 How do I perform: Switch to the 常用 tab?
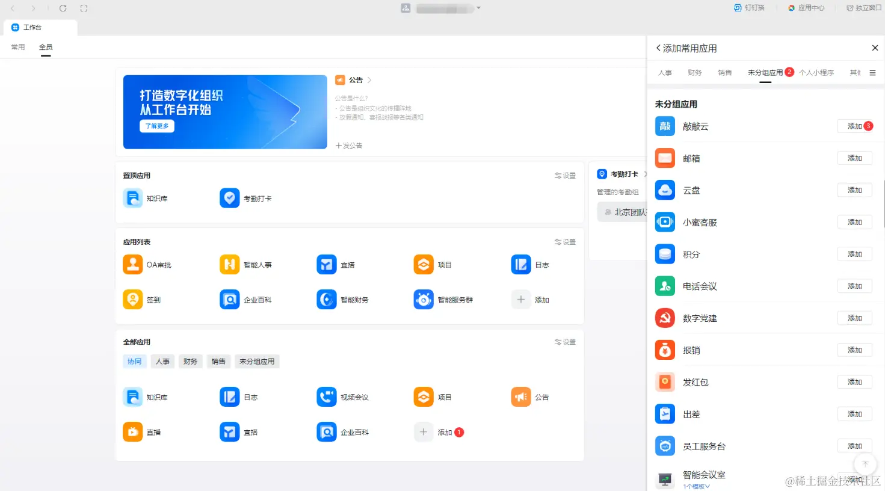pyautogui.click(x=18, y=47)
